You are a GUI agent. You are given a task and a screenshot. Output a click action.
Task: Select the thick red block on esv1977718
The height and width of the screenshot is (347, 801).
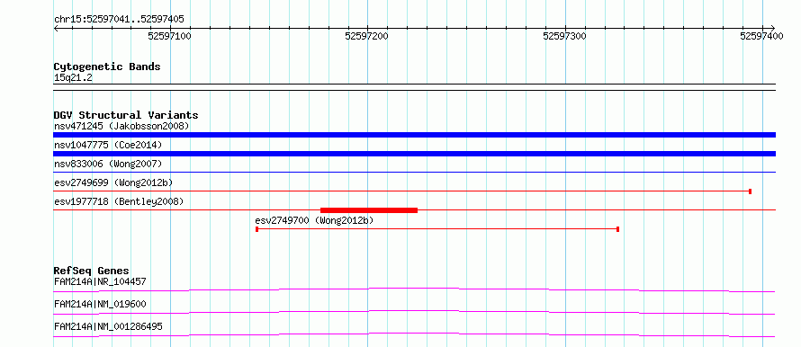[x=369, y=209]
